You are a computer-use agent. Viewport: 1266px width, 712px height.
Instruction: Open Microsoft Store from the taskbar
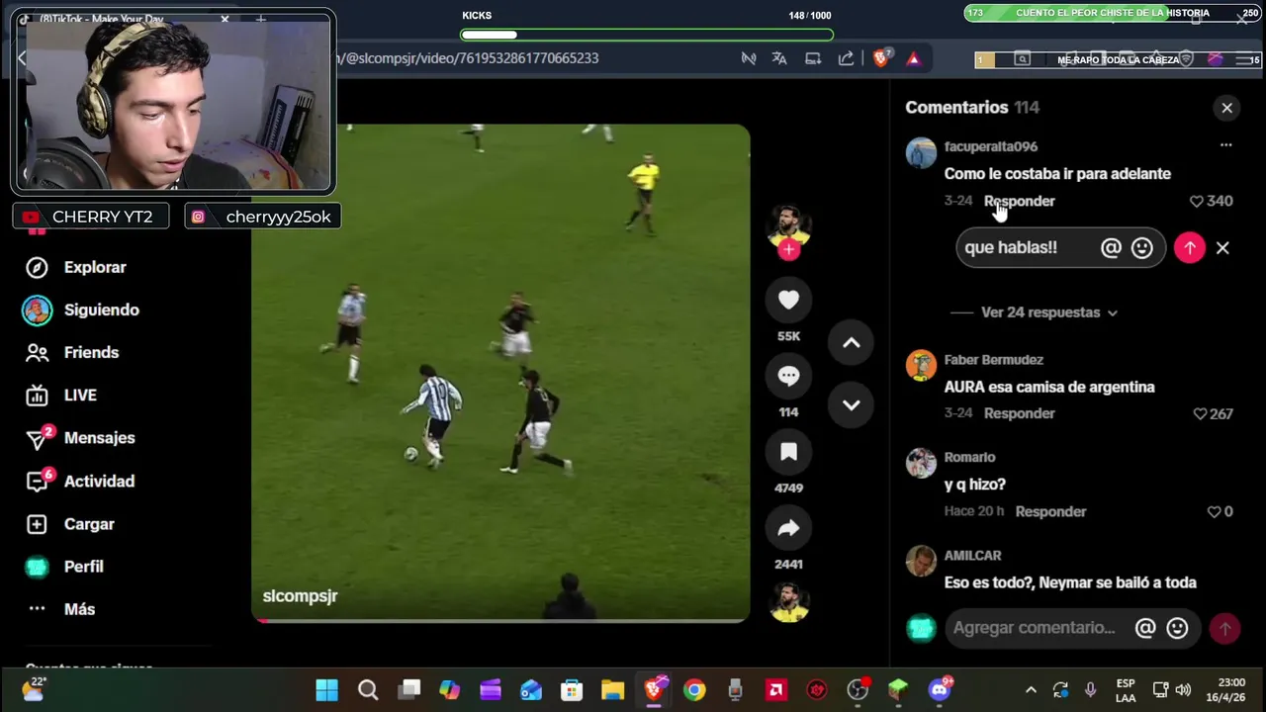(572, 690)
